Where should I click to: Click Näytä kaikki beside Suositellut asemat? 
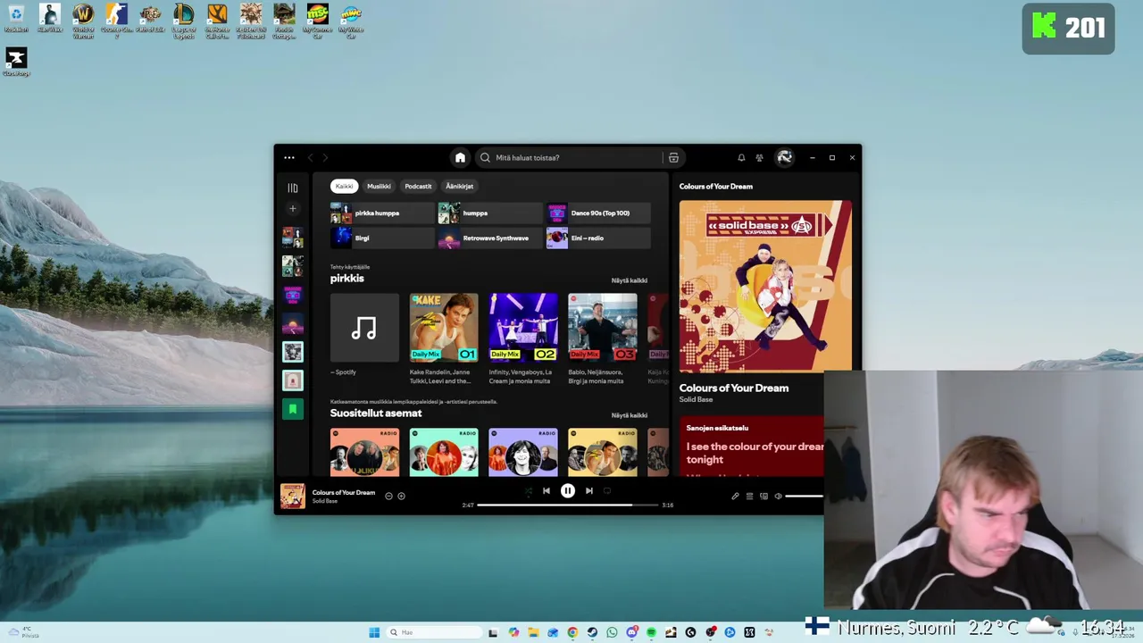pyautogui.click(x=629, y=415)
